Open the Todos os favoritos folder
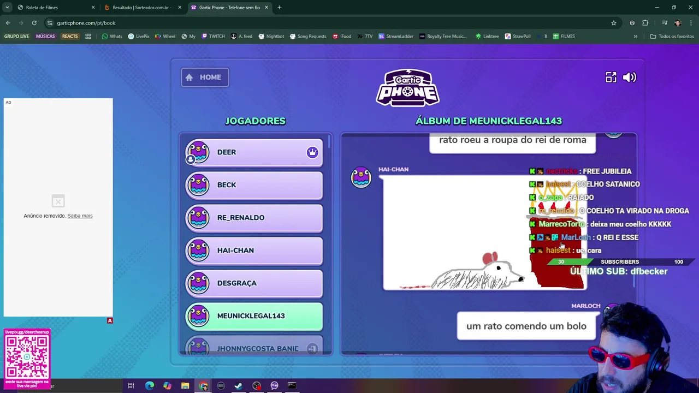699x393 pixels. coord(672,37)
